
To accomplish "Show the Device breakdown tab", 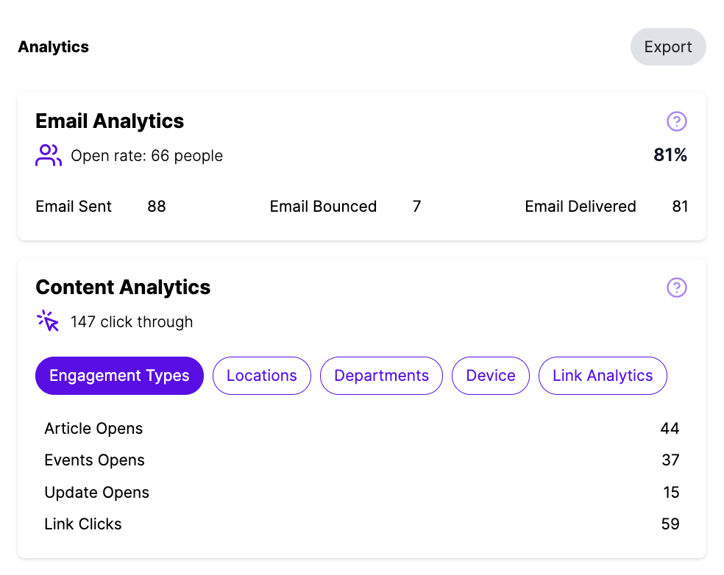I will 490,376.
